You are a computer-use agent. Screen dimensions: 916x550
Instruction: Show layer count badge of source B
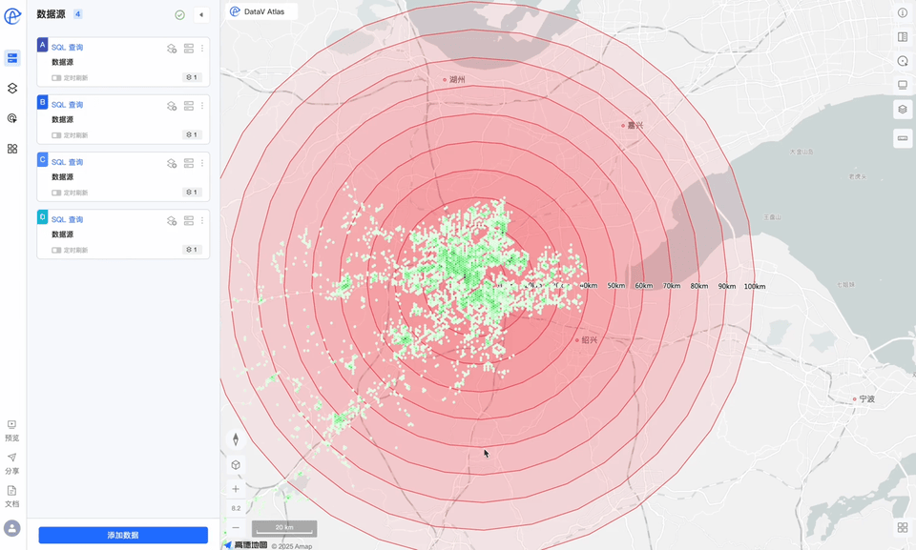pyautogui.click(x=192, y=134)
